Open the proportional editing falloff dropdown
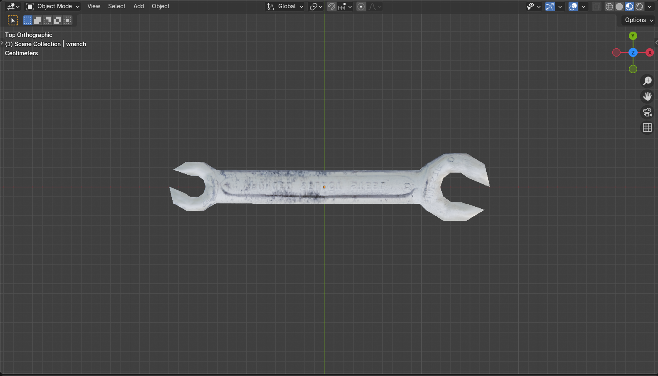The image size is (658, 376). click(x=375, y=6)
